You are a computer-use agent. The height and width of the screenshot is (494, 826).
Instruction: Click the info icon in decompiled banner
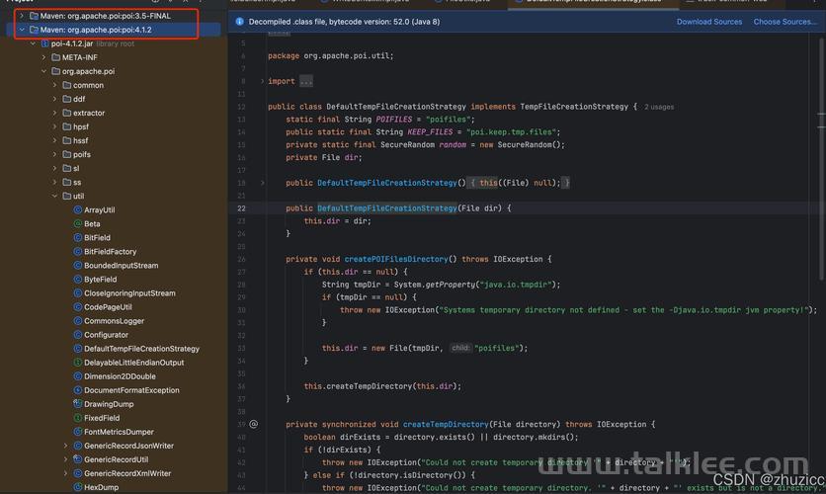click(x=240, y=22)
